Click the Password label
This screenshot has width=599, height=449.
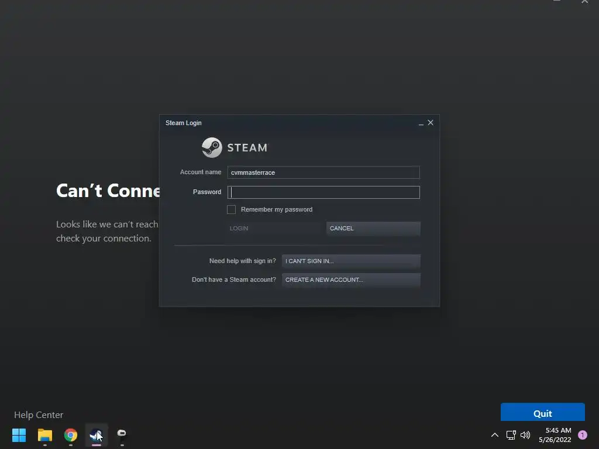click(207, 192)
